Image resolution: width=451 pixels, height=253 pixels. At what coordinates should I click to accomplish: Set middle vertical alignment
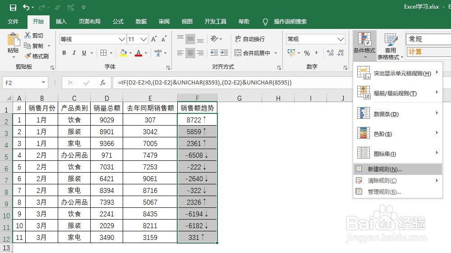(190, 39)
